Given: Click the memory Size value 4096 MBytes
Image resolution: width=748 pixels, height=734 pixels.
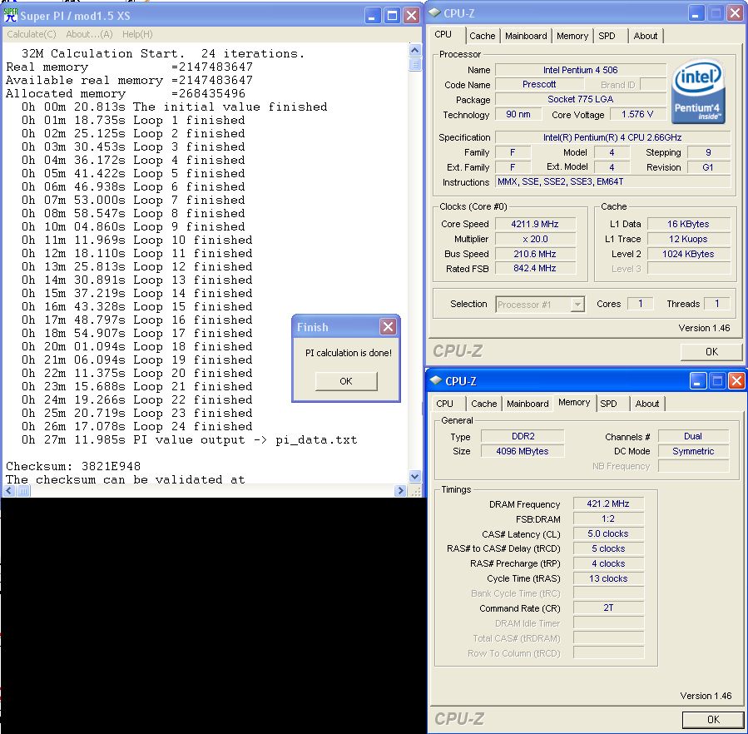Looking at the screenshot, I should point(523,451).
